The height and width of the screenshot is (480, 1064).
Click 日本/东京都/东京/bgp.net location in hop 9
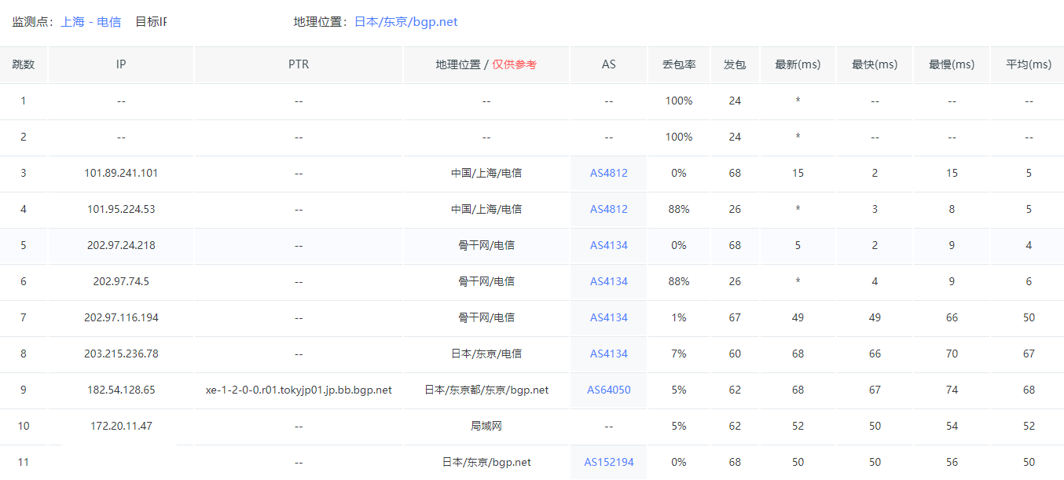486,390
